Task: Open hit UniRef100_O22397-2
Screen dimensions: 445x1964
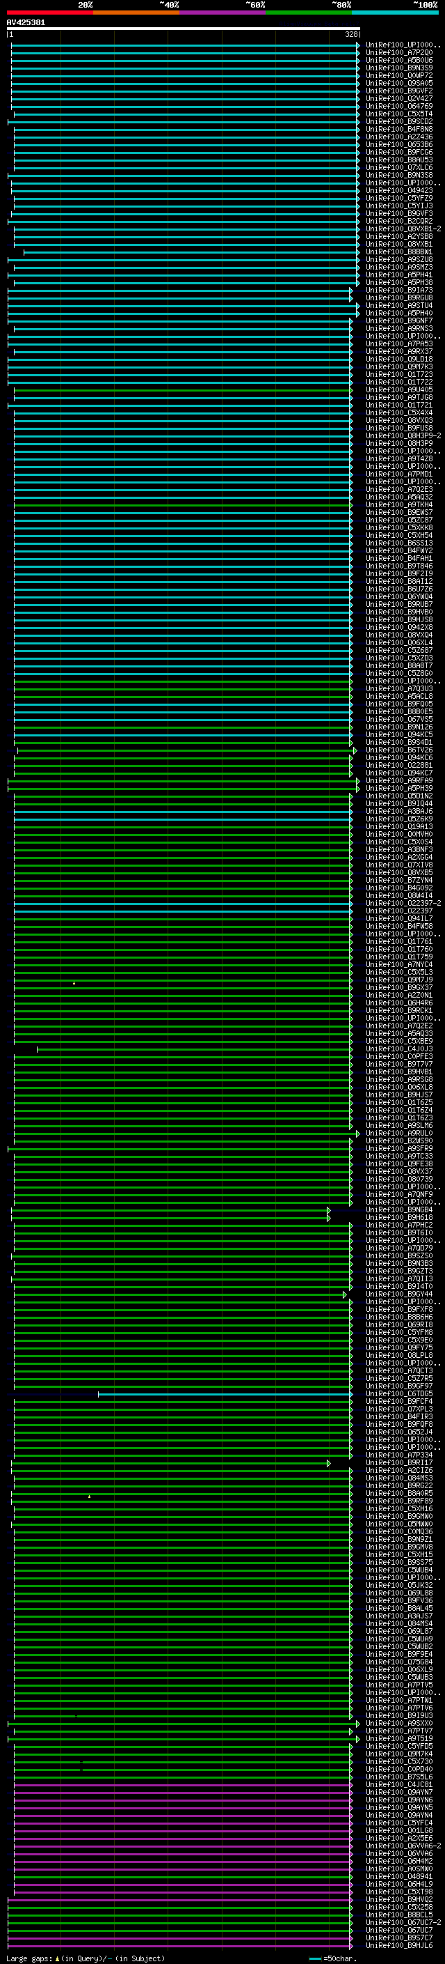Action: [403, 904]
